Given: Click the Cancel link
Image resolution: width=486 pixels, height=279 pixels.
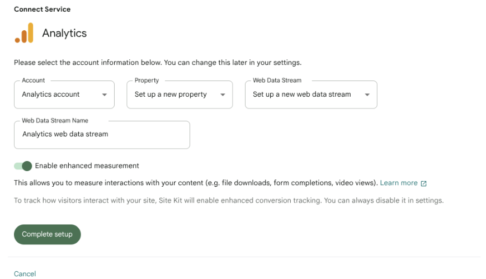Looking at the screenshot, I should point(25,274).
